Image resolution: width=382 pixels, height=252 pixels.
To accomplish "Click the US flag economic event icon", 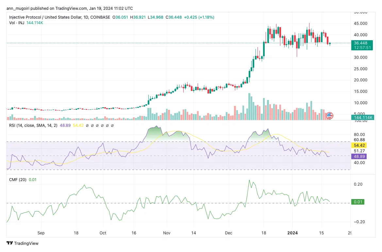I will coord(329,115).
